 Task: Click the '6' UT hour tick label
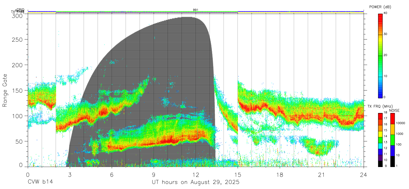click(x=112, y=175)
